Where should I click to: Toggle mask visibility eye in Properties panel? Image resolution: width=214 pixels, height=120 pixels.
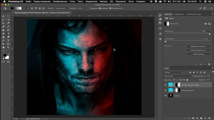(x=205, y=64)
